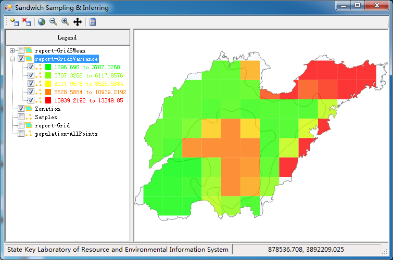Show the Samples layer via its checkbox
393x260 pixels.
coord(21,117)
